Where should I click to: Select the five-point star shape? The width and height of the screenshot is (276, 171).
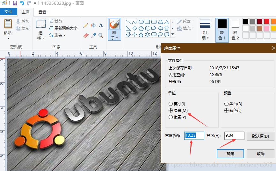[x=141, y=34]
